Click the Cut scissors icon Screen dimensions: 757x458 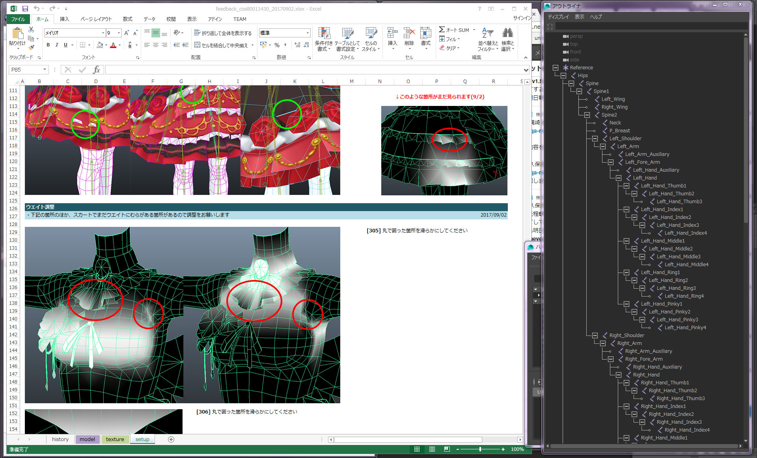tap(31, 30)
